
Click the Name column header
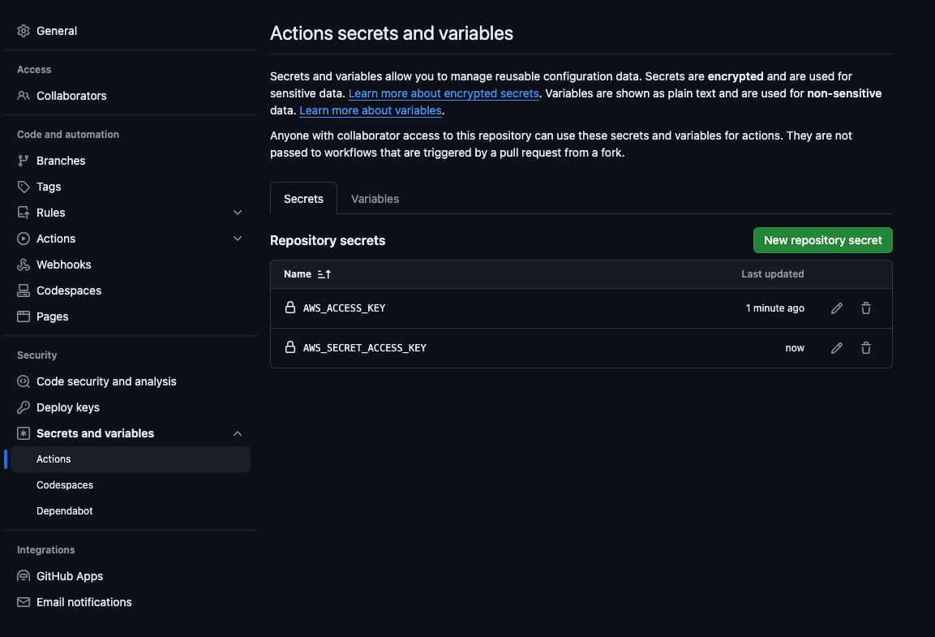point(298,274)
